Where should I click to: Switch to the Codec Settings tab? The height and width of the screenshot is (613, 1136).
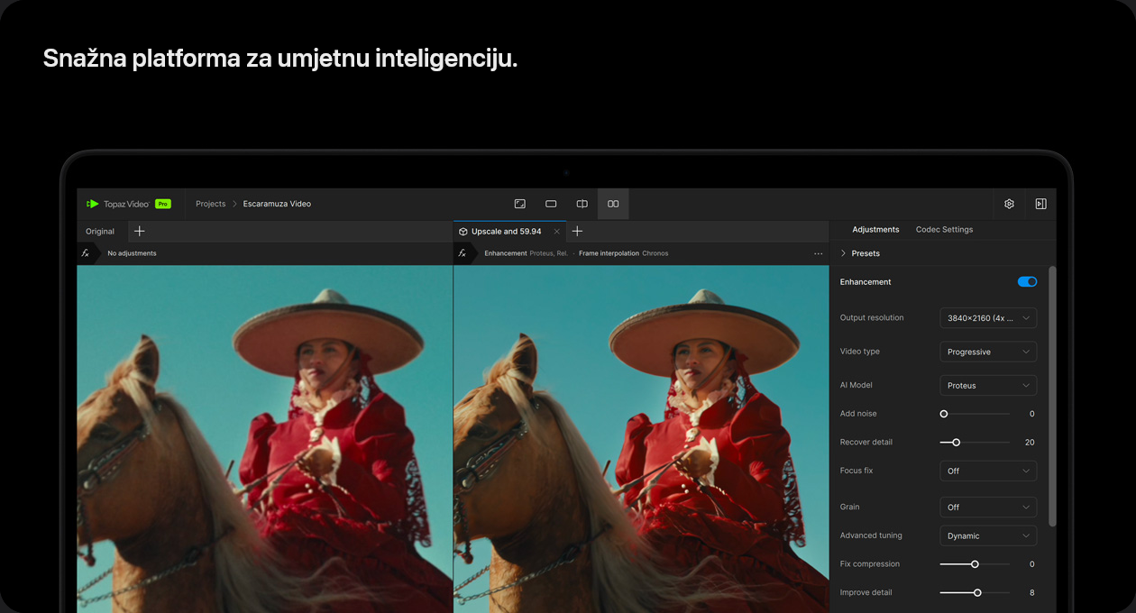[944, 230]
